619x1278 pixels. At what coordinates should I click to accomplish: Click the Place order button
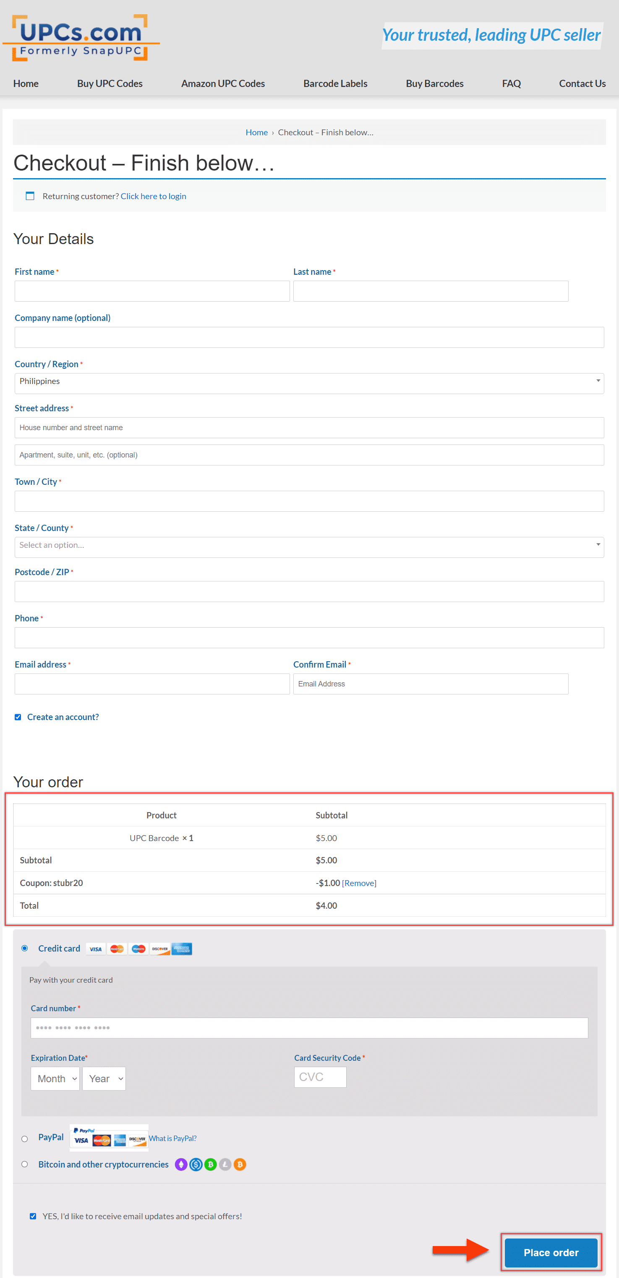[551, 1253]
